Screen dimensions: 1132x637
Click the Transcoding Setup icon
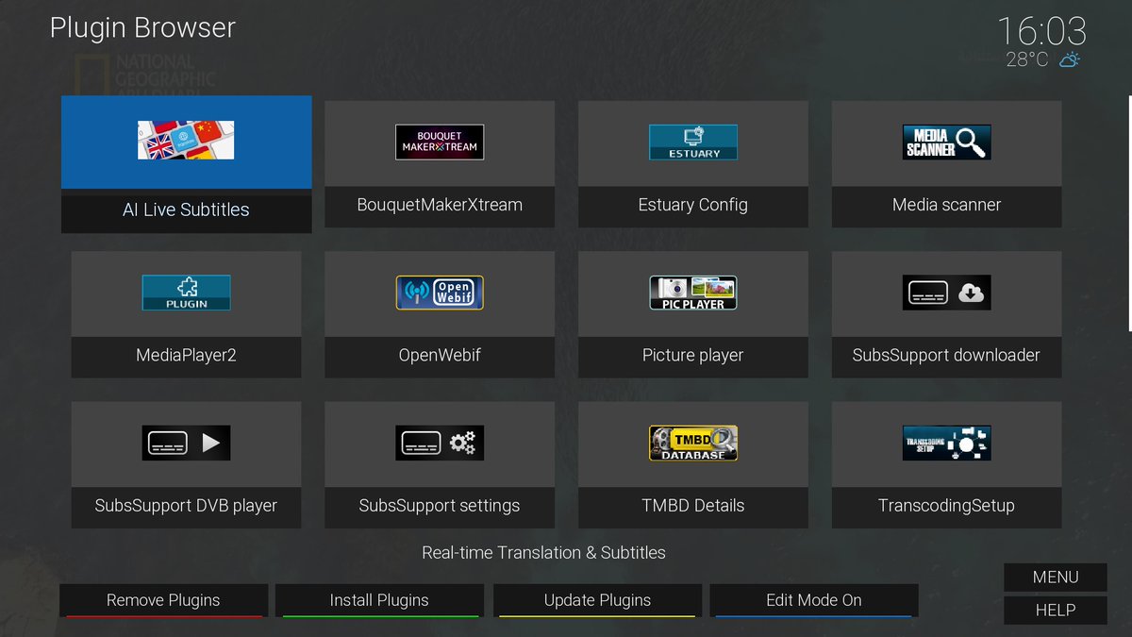point(946,443)
